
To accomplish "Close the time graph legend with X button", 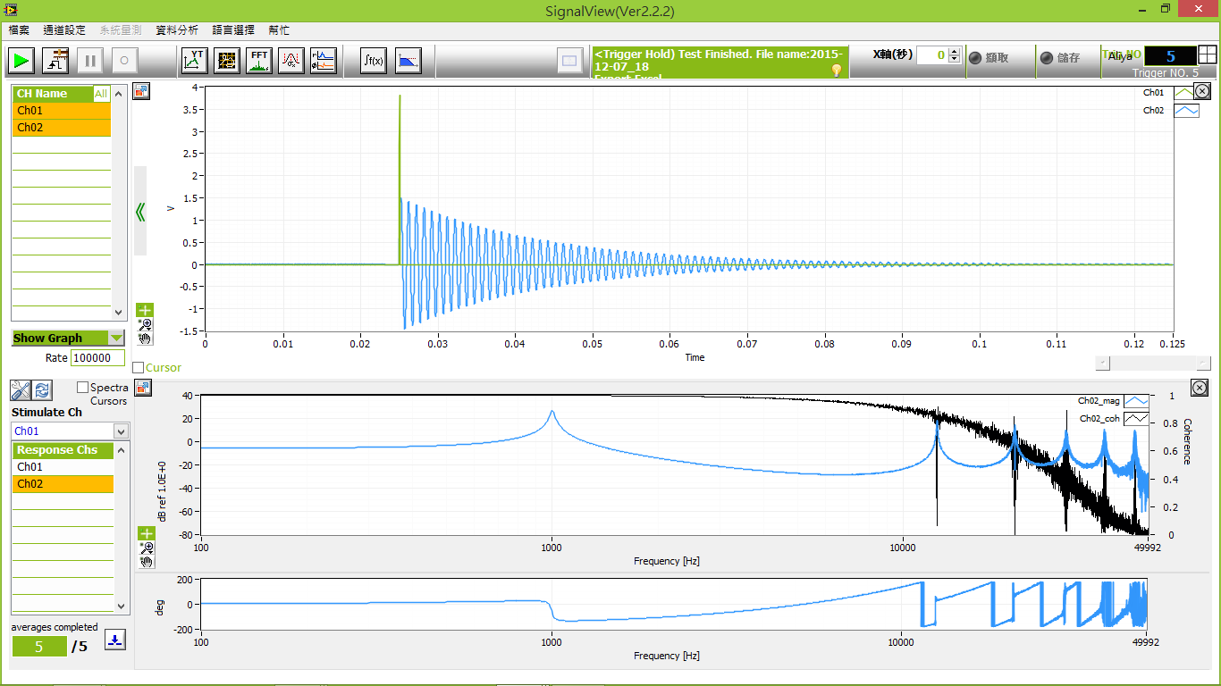I will point(1202,91).
